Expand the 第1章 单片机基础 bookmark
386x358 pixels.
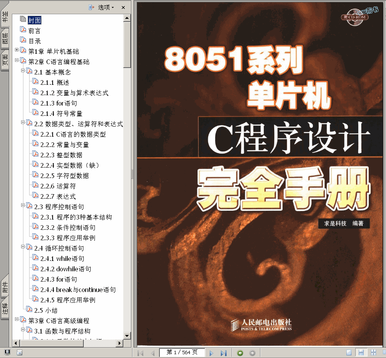pyautogui.click(x=17, y=50)
